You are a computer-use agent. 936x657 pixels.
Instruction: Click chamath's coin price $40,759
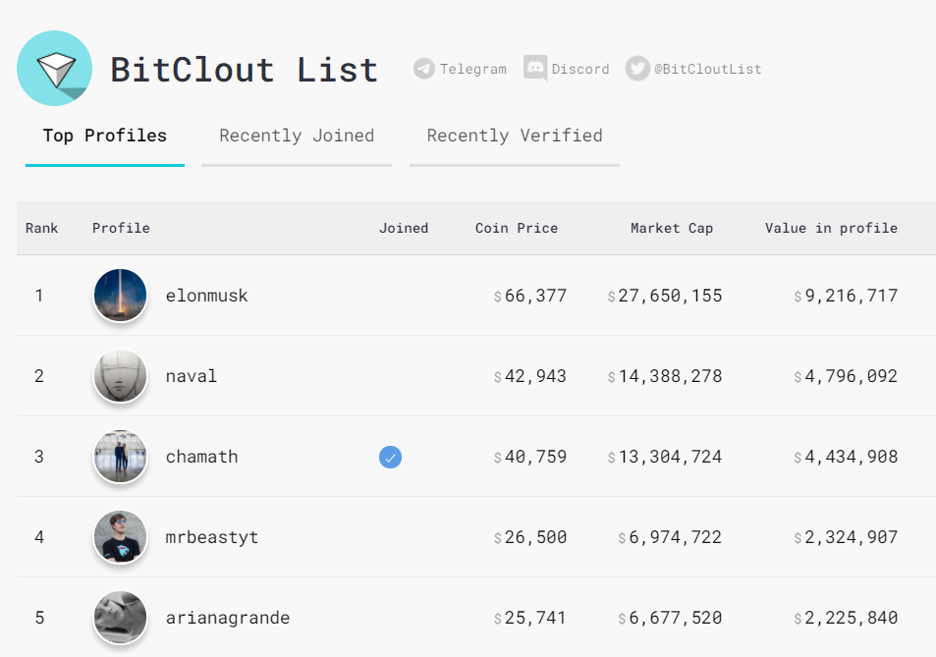(530, 457)
